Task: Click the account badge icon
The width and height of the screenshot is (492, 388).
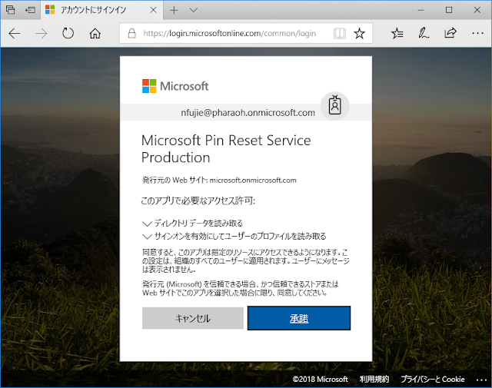Action: pyautogui.click(x=335, y=106)
